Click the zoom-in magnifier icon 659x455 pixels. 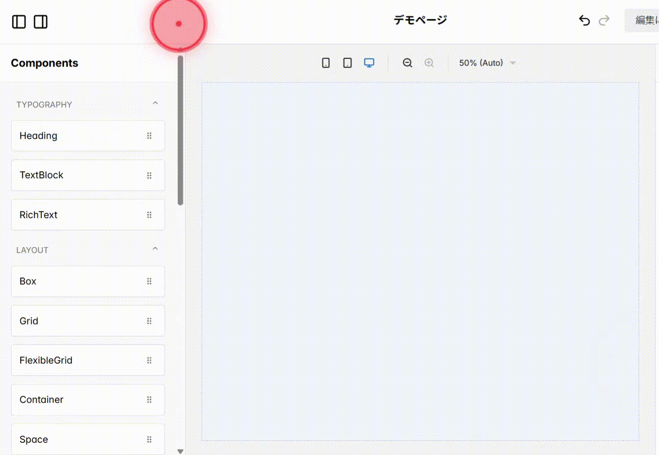(x=429, y=63)
